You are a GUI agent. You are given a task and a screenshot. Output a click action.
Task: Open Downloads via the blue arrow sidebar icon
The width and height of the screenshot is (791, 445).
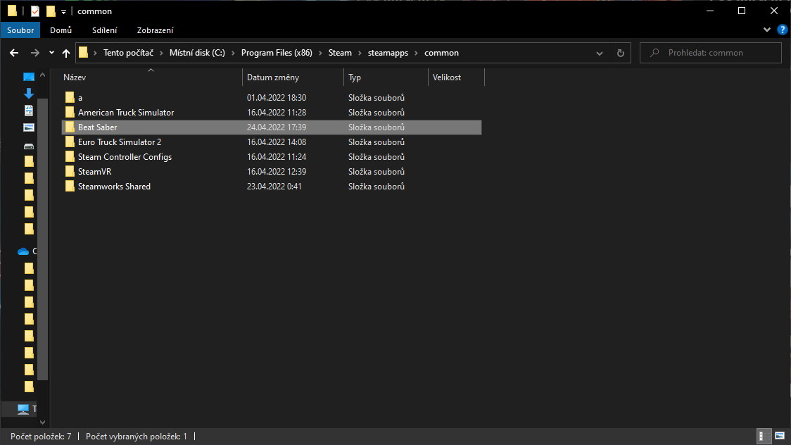(x=29, y=94)
